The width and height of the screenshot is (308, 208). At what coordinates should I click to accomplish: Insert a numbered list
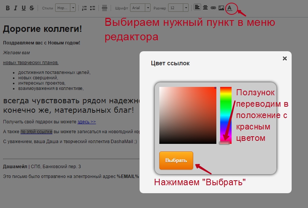coord(84,8)
